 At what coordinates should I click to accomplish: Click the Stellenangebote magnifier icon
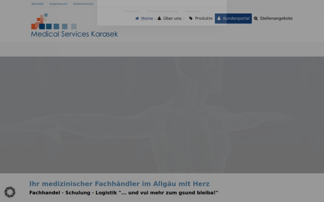coord(256,18)
